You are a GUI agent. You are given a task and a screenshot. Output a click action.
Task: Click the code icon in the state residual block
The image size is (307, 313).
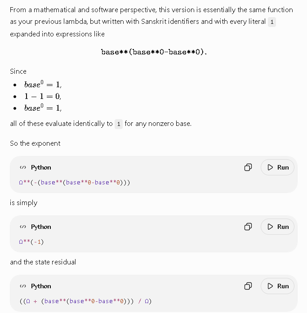click(x=23, y=286)
